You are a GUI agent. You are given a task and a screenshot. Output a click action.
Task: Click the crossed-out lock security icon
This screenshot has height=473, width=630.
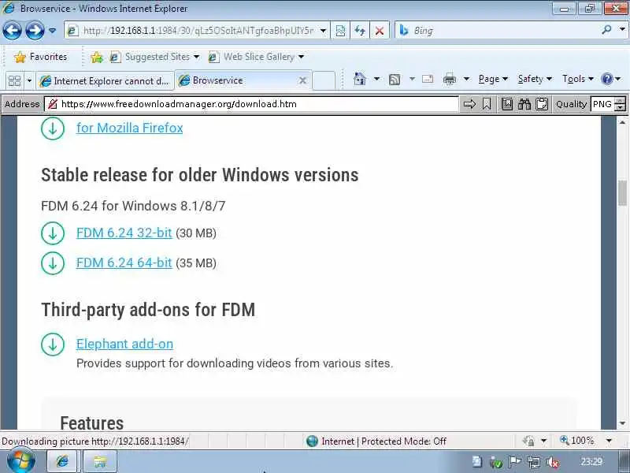tap(52, 104)
